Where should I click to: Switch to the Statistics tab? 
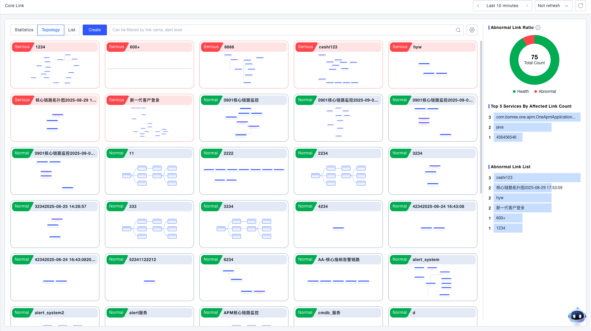[x=24, y=30]
